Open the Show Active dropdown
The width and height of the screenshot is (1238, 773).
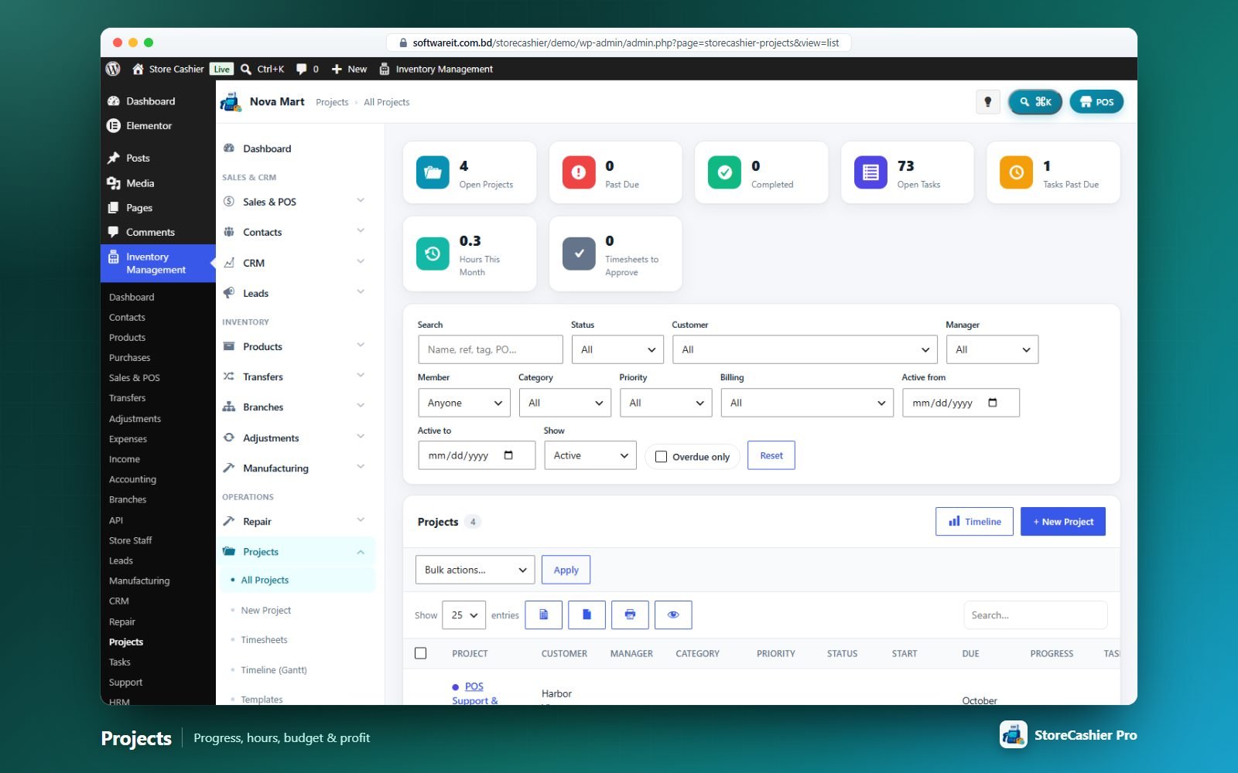click(x=590, y=455)
